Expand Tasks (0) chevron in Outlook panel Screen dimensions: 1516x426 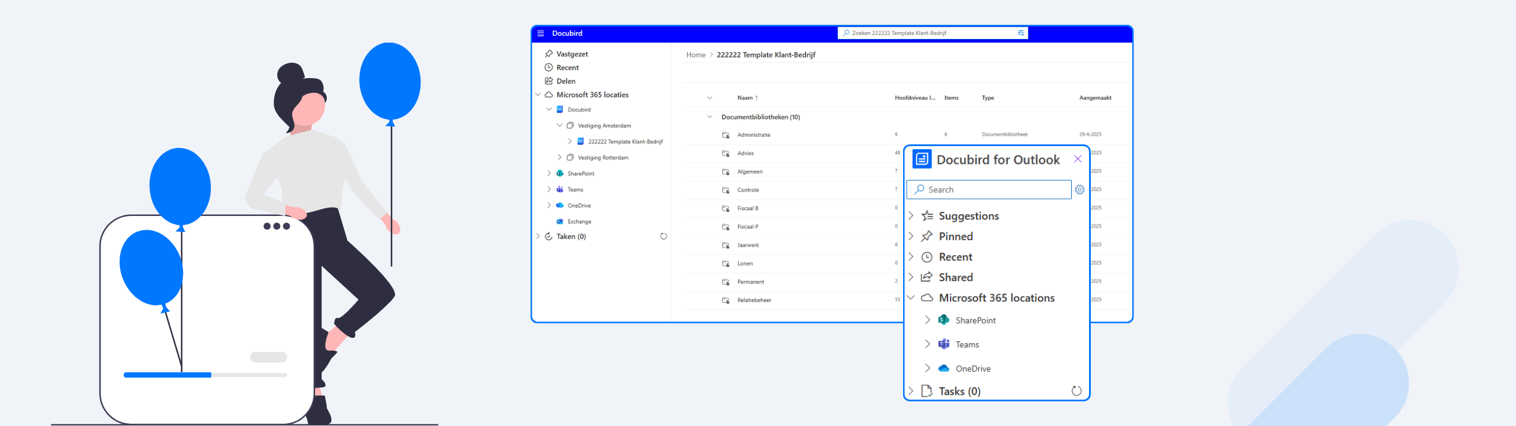click(x=911, y=391)
